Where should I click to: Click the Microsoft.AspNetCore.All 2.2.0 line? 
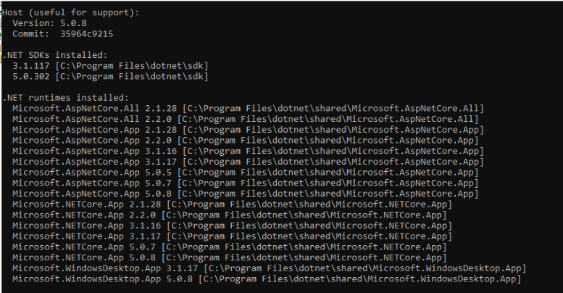(x=246, y=119)
